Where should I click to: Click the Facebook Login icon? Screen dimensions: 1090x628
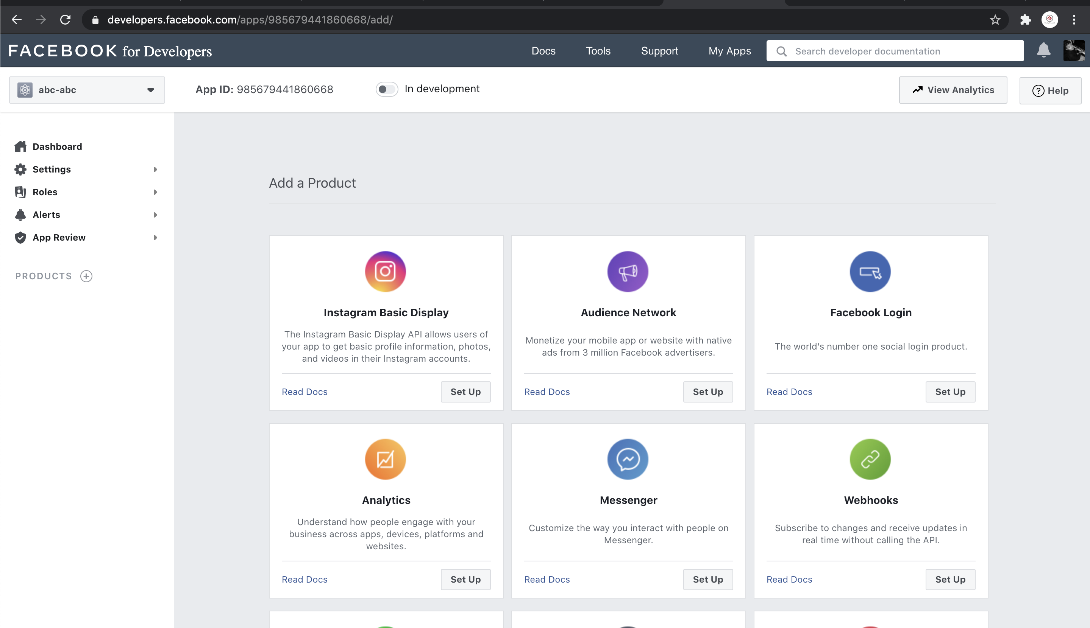pyautogui.click(x=870, y=272)
